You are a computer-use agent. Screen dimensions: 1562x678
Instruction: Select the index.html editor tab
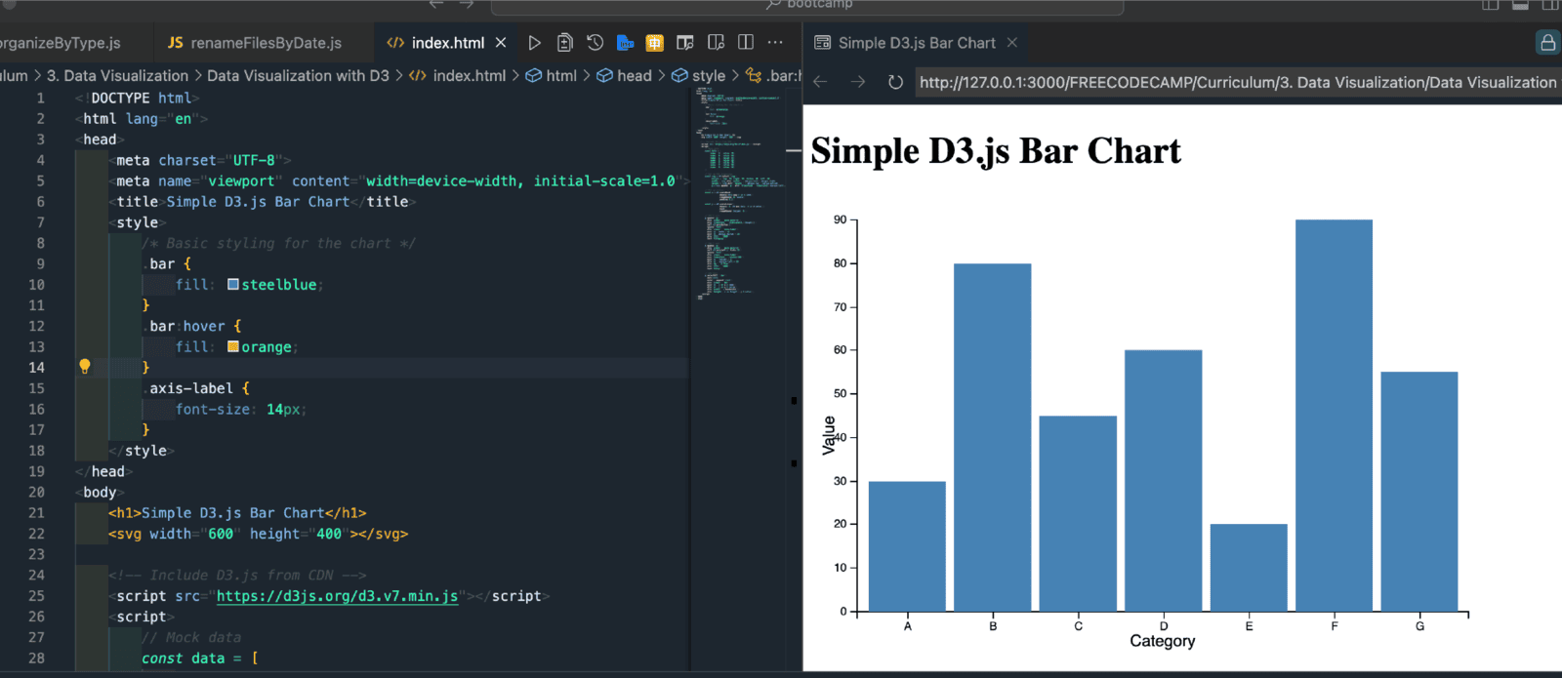click(447, 43)
